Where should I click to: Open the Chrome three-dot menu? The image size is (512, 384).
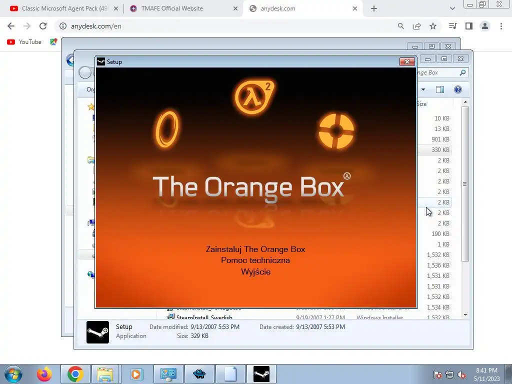pyautogui.click(x=501, y=26)
